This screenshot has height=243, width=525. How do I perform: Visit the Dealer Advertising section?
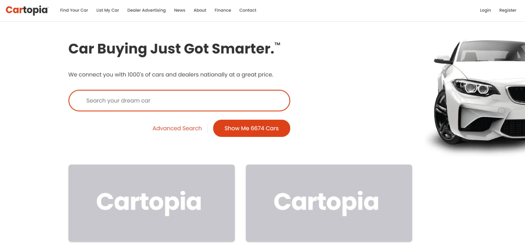coord(146,10)
